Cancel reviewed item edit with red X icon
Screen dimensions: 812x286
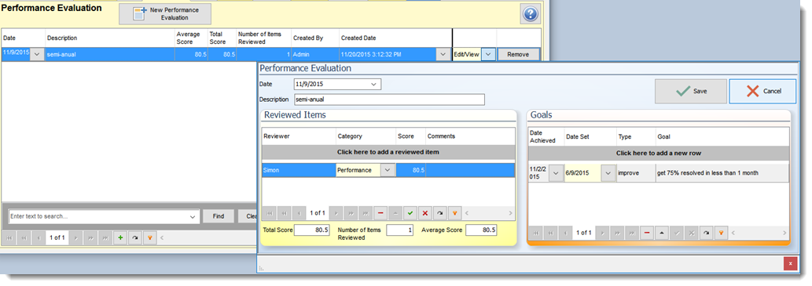(x=424, y=212)
